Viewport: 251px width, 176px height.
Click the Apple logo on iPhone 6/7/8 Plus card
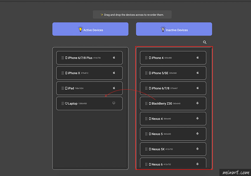(114, 58)
